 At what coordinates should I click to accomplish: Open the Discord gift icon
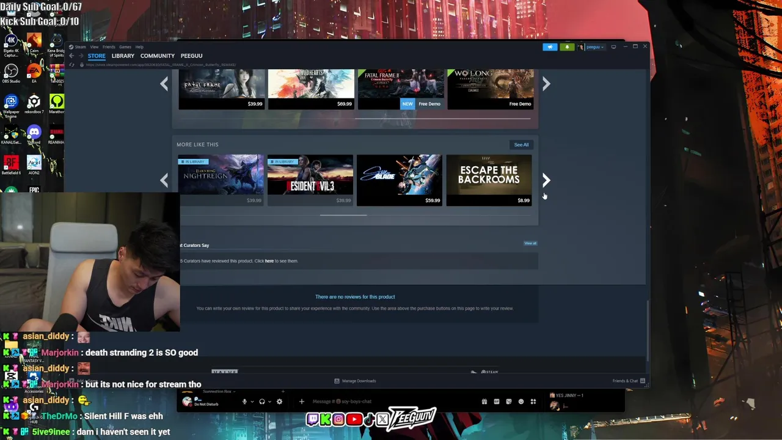pyautogui.click(x=484, y=402)
